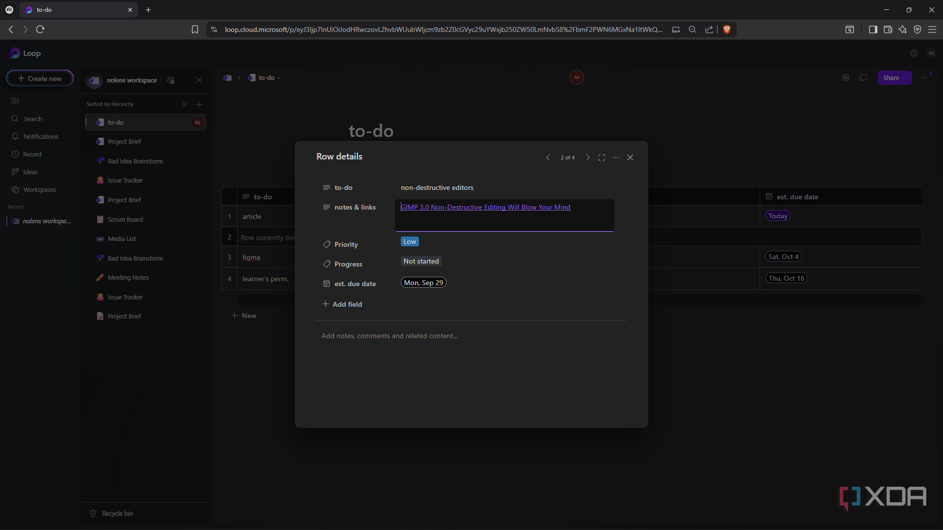Click the Thu, Oct 16 due date
Screen dimensions: 943x530
pos(786,278)
